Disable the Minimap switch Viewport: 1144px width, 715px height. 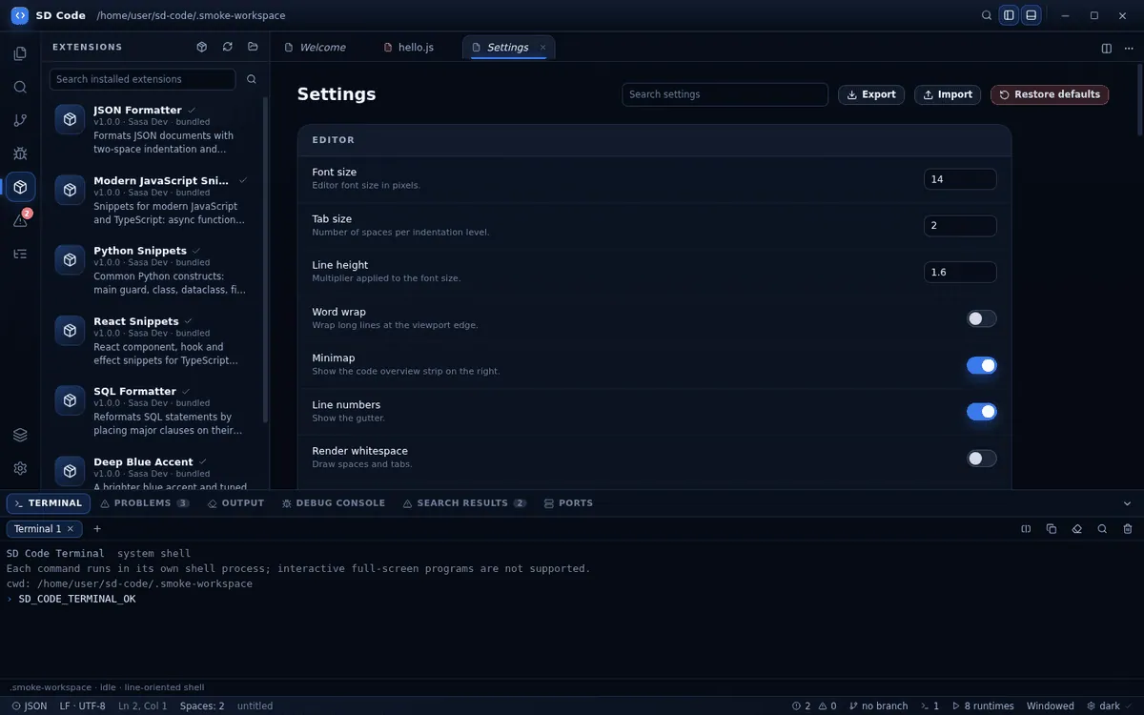pyautogui.click(x=981, y=365)
